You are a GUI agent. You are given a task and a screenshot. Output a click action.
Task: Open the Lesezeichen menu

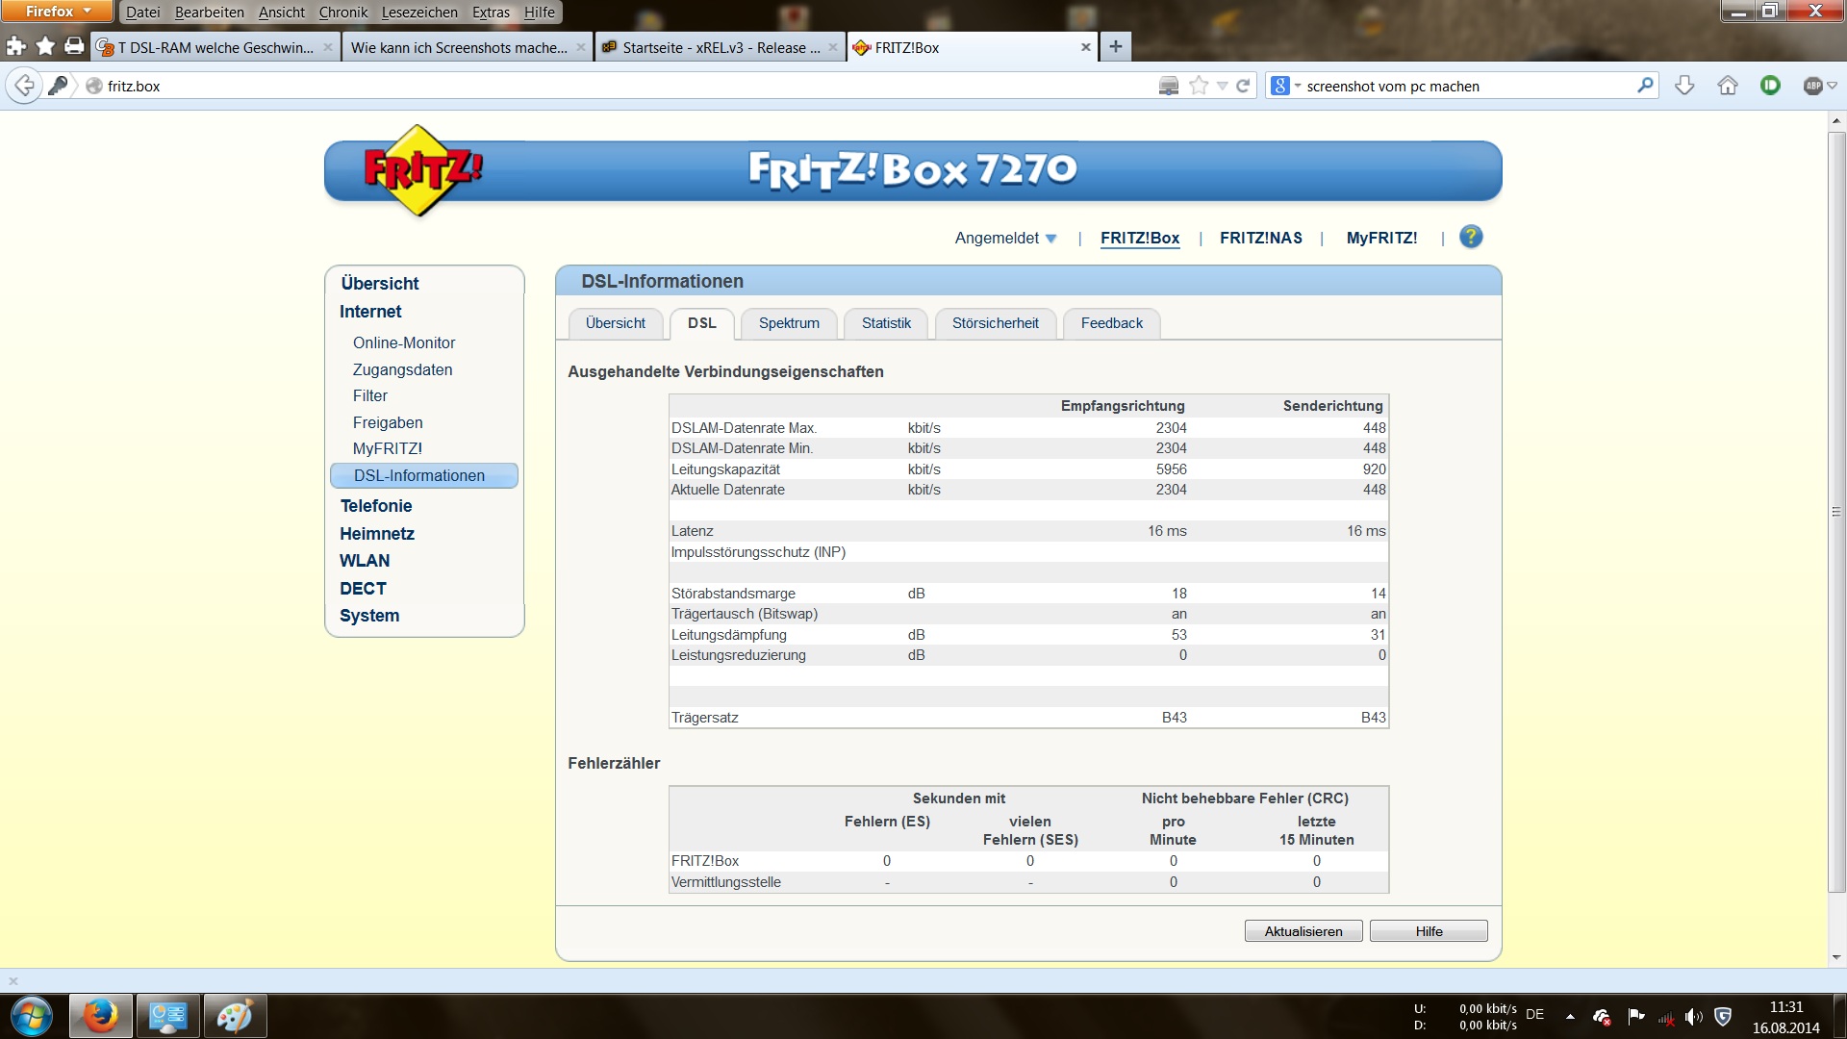[x=419, y=13]
